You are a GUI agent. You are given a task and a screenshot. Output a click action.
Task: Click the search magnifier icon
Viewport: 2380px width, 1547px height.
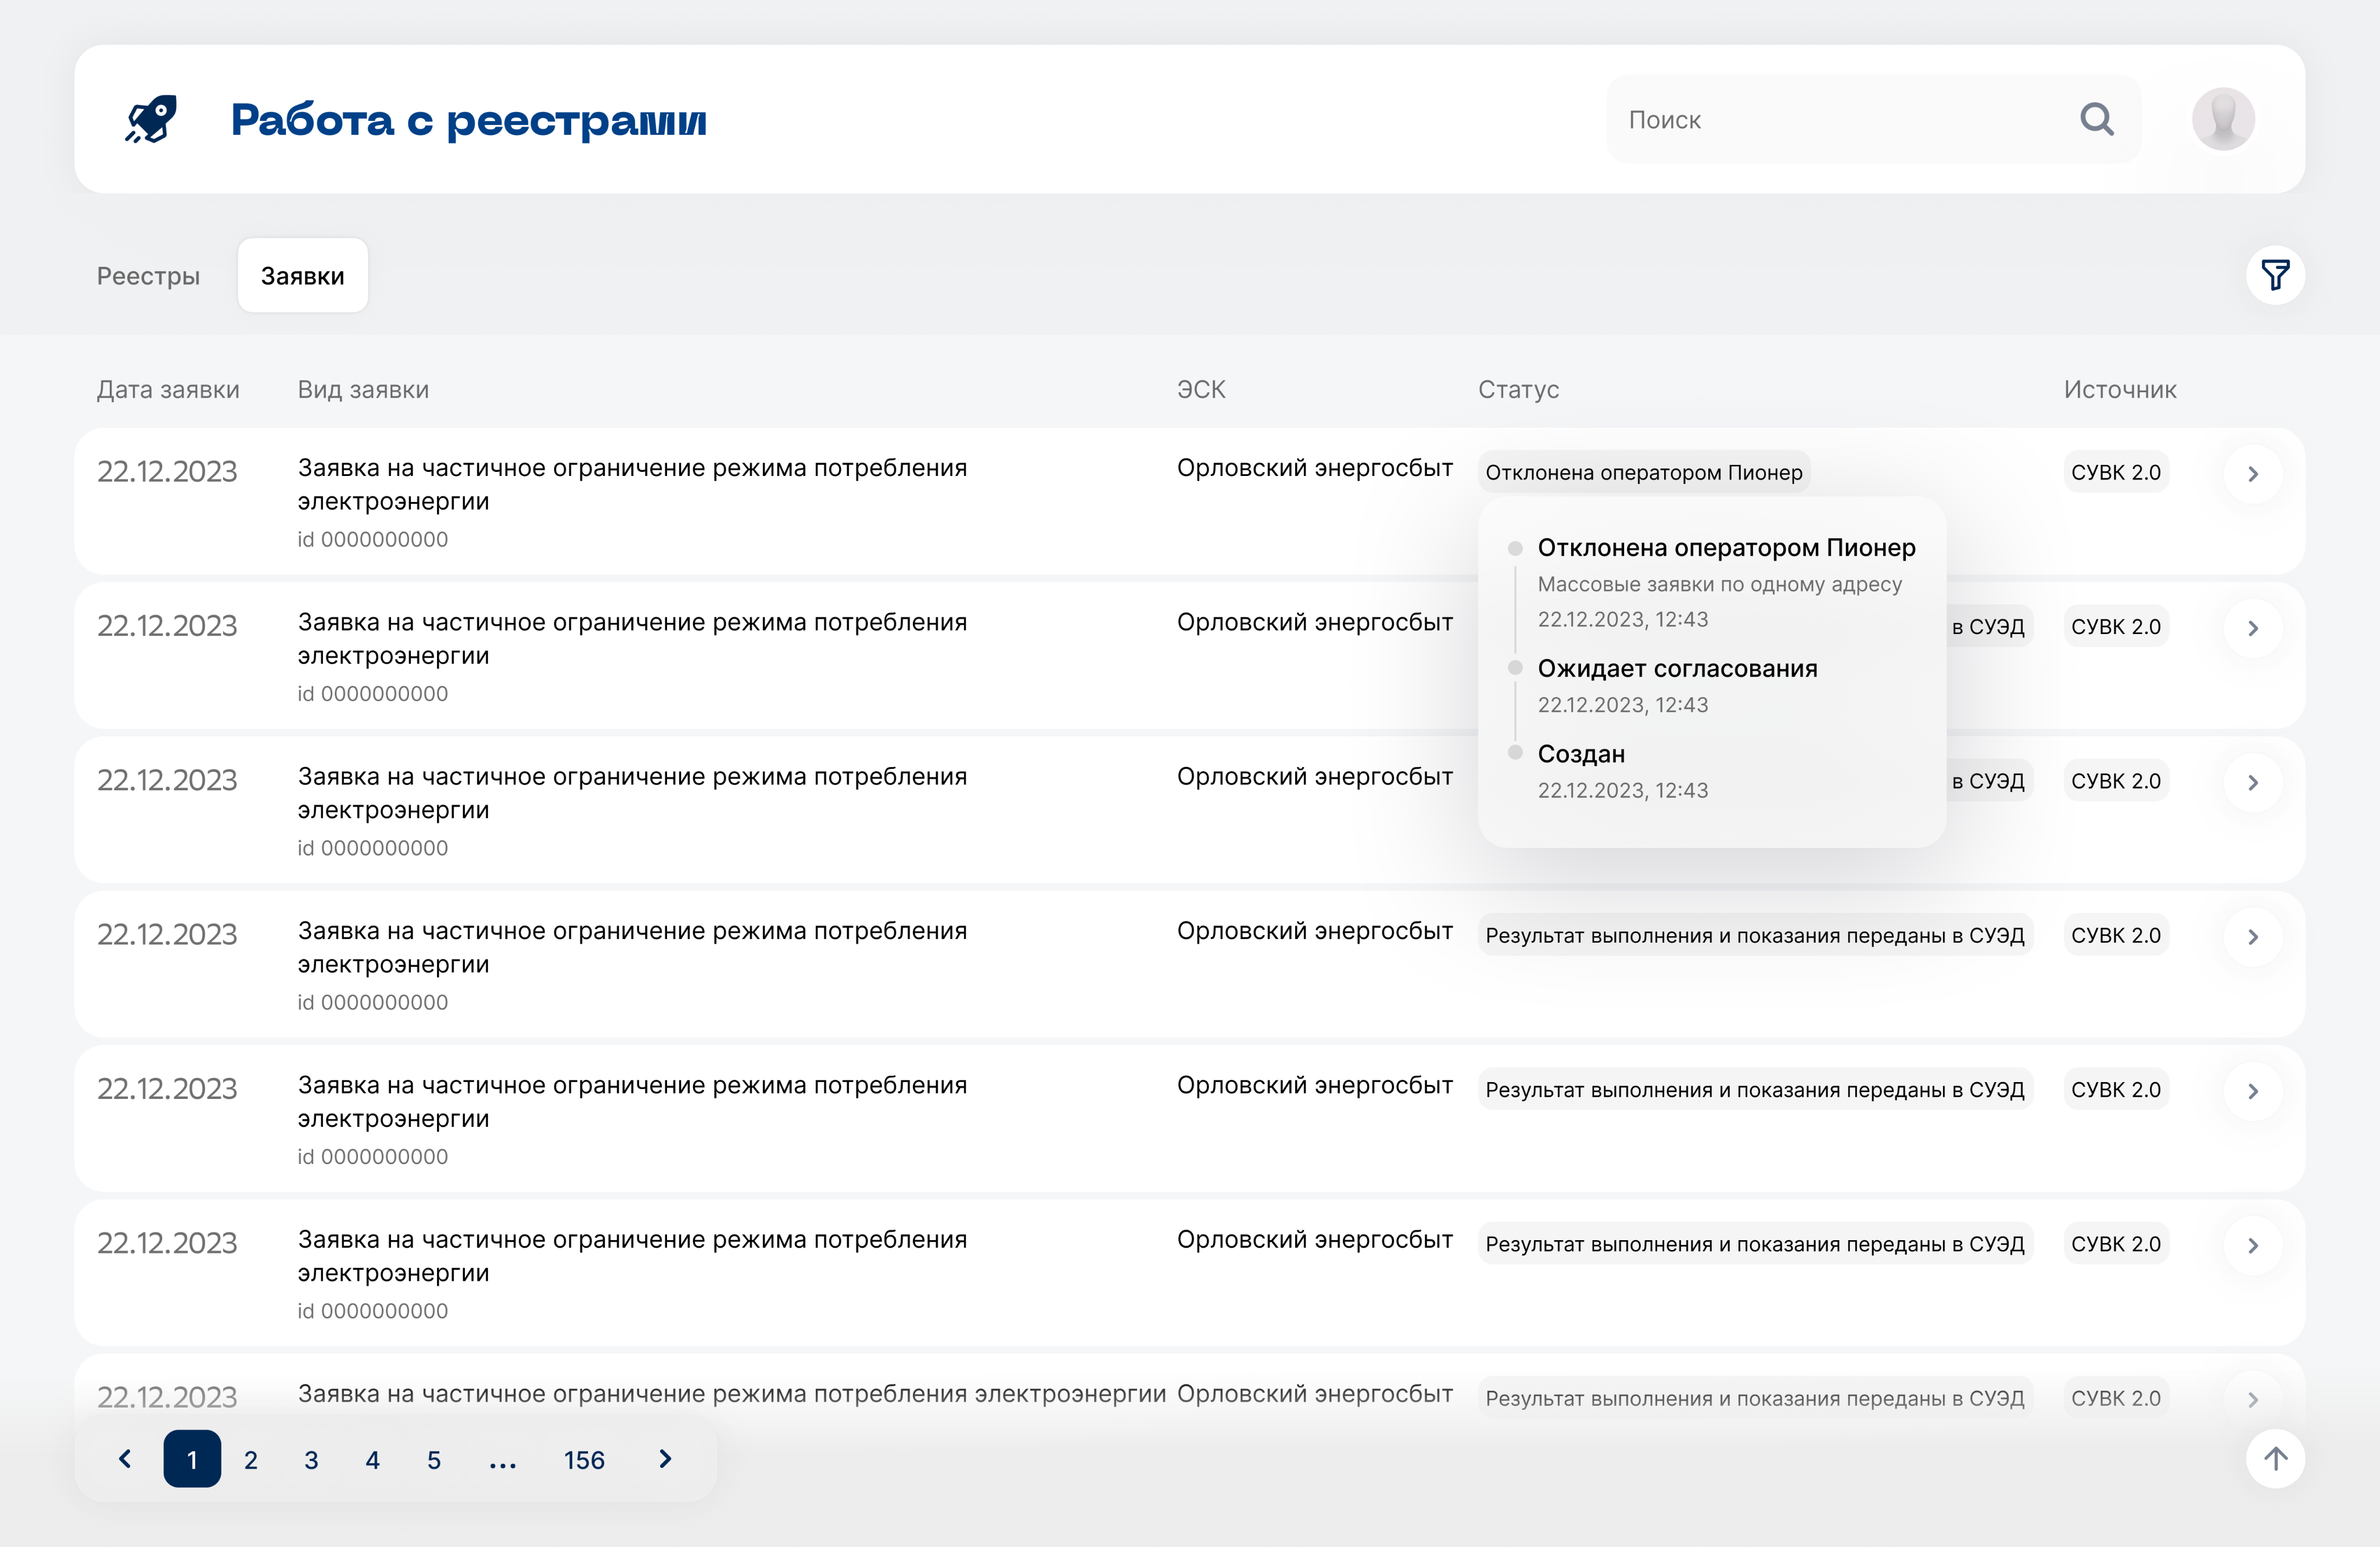point(2096,119)
